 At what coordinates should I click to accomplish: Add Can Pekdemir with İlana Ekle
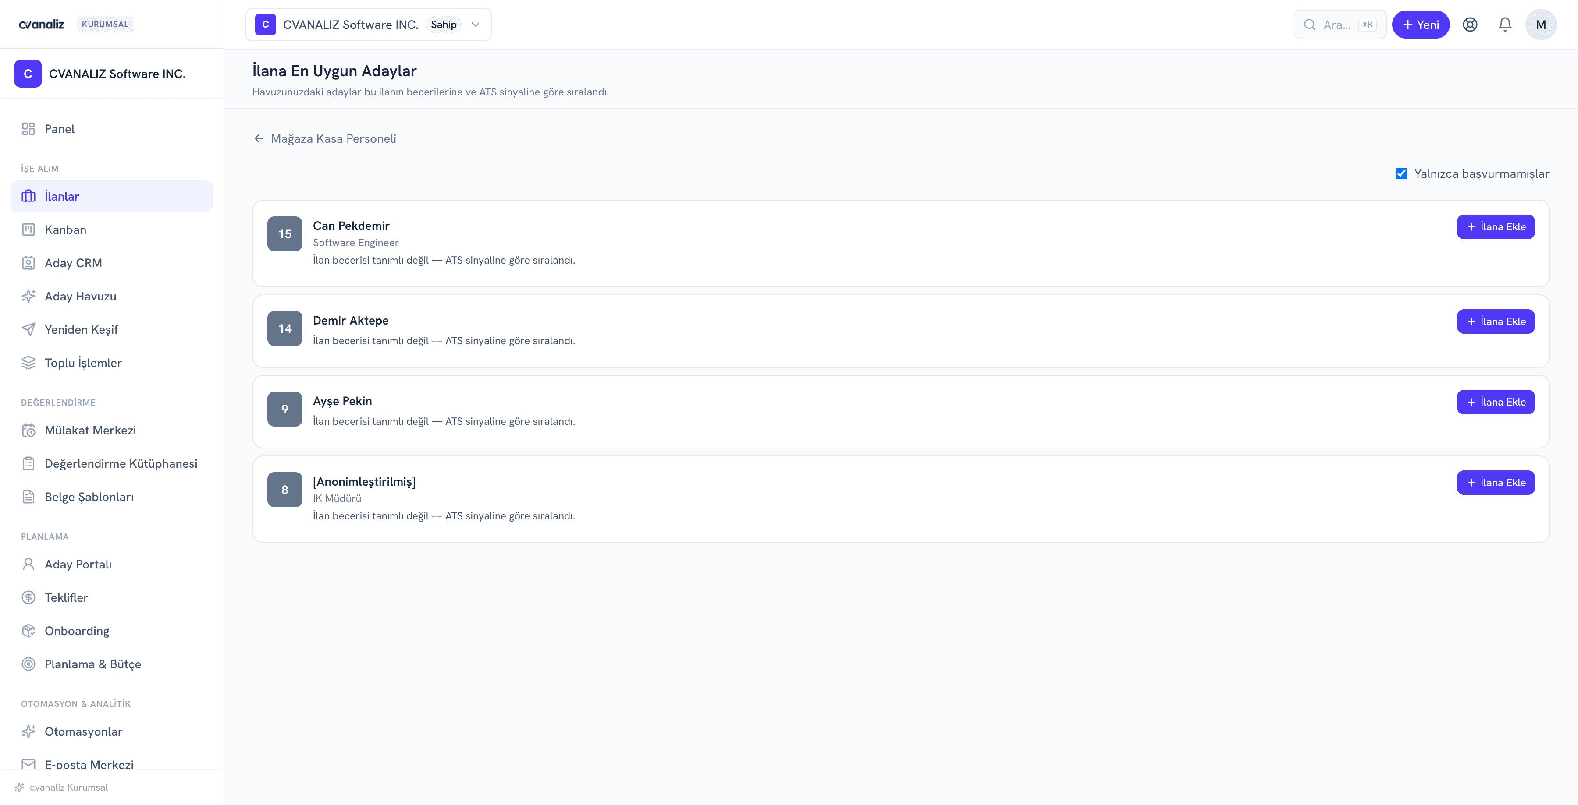1496,227
